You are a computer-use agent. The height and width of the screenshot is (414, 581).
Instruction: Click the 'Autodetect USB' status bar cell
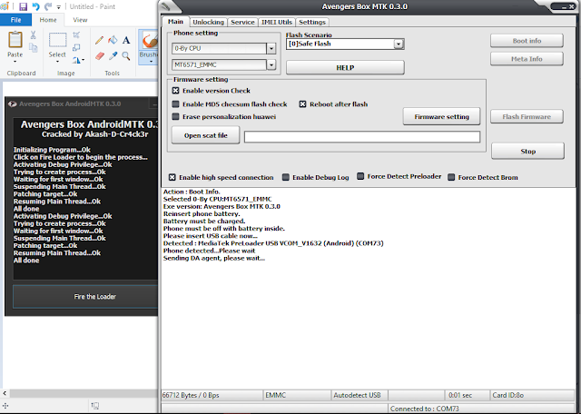[x=359, y=395]
